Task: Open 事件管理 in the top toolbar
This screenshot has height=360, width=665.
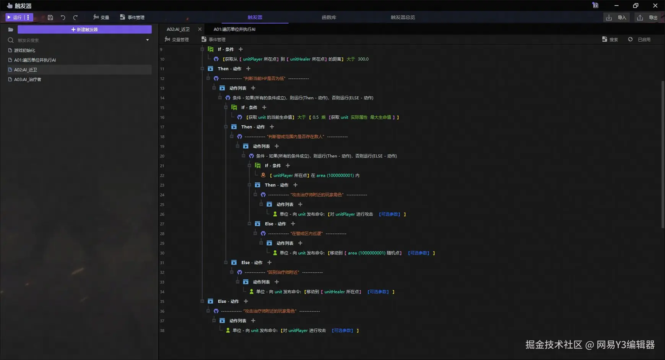Action: (132, 18)
